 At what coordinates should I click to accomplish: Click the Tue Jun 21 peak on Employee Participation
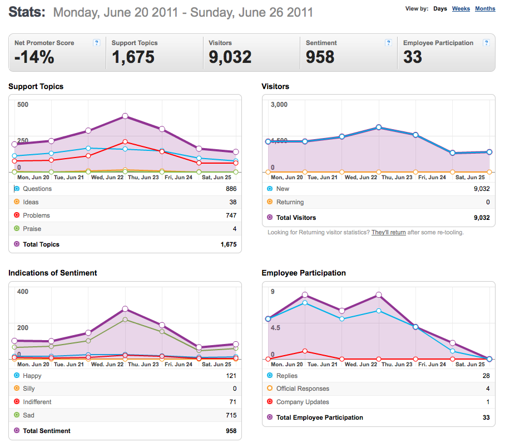coord(305,295)
